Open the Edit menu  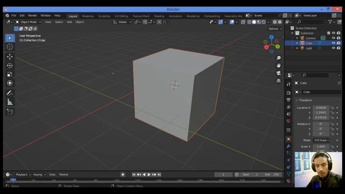(x=22, y=16)
